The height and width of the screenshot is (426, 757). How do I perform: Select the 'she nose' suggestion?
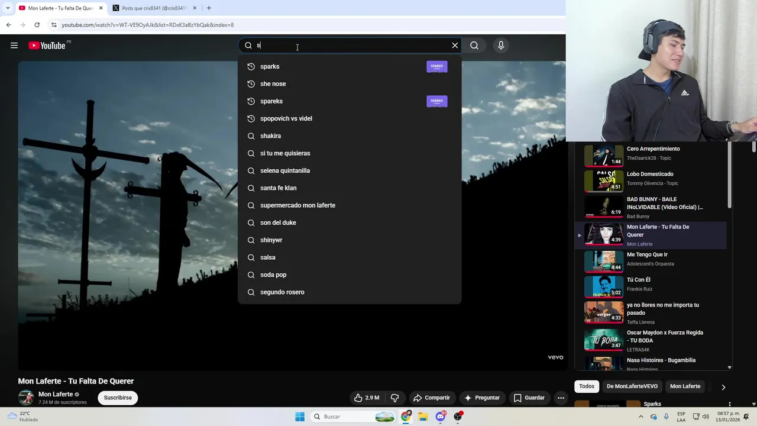350,84
